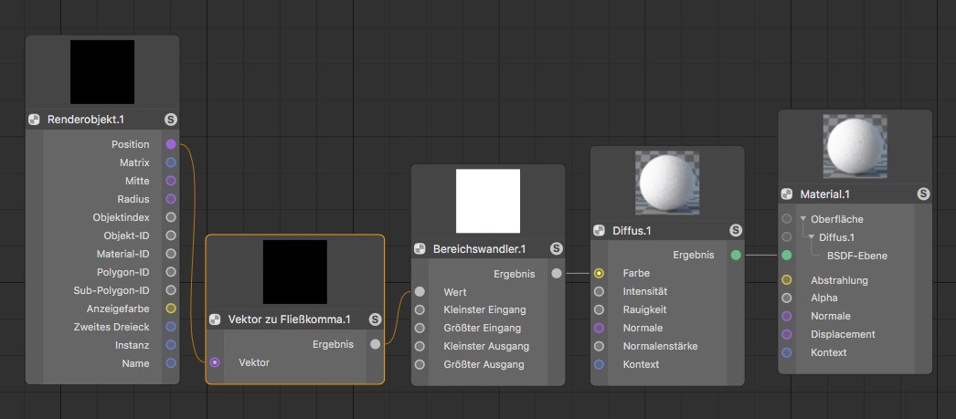The height and width of the screenshot is (419, 956).
Task: Click the Kleinster Eingang label
Action: click(484, 310)
